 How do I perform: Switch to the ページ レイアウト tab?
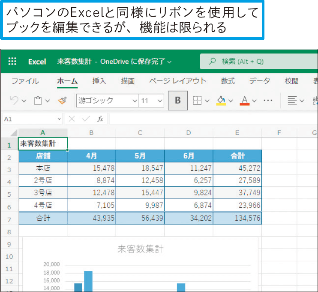tap(178, 81)
